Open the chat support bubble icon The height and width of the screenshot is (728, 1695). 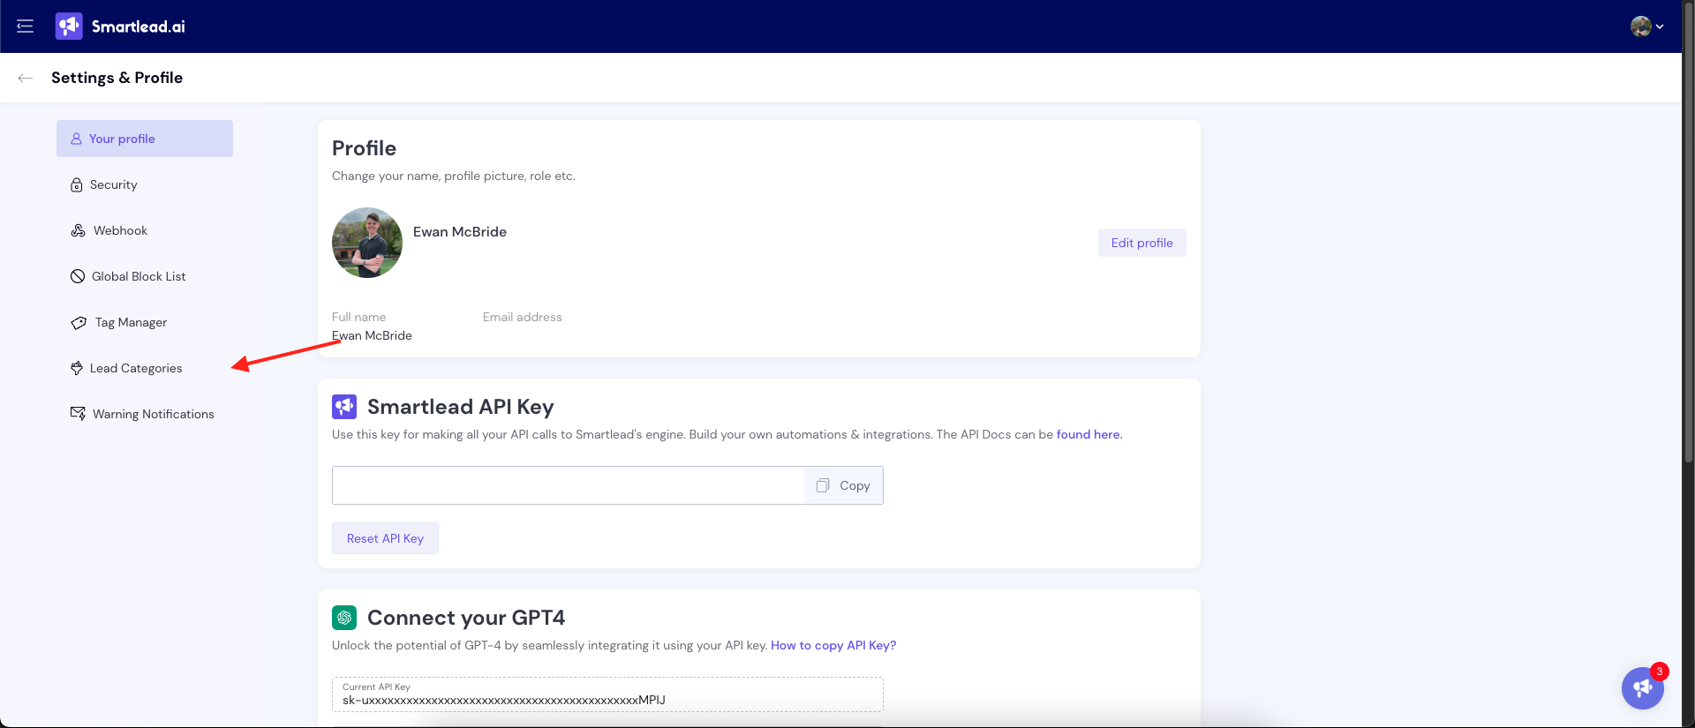click(x=1642, y=687)
